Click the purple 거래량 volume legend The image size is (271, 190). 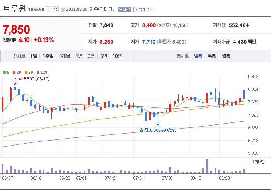(259, 162)
